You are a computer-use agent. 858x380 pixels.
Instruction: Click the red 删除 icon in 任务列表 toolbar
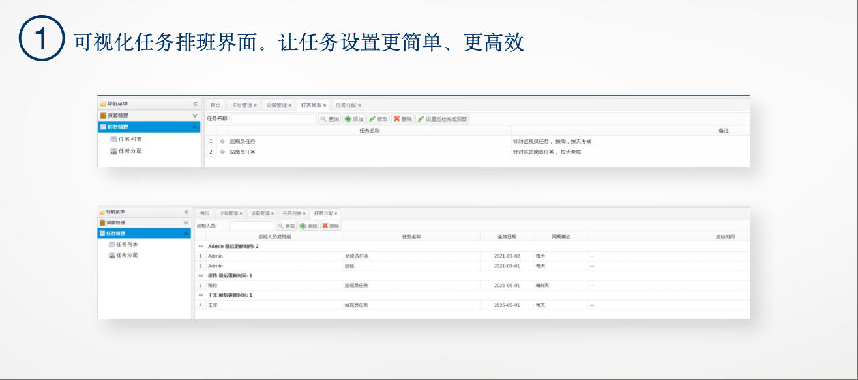pos(398,118)
